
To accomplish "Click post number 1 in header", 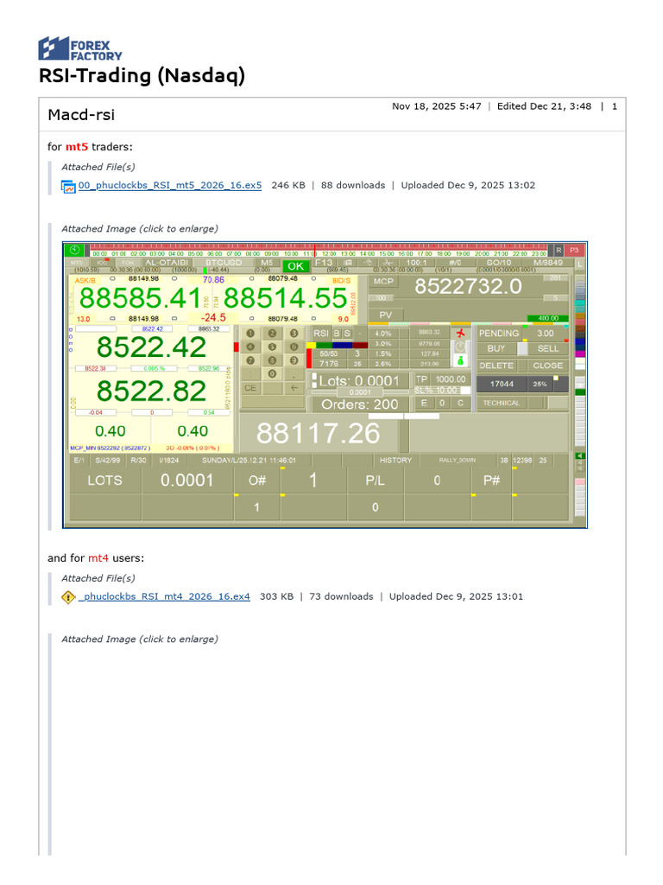I will tap(615, 106).
